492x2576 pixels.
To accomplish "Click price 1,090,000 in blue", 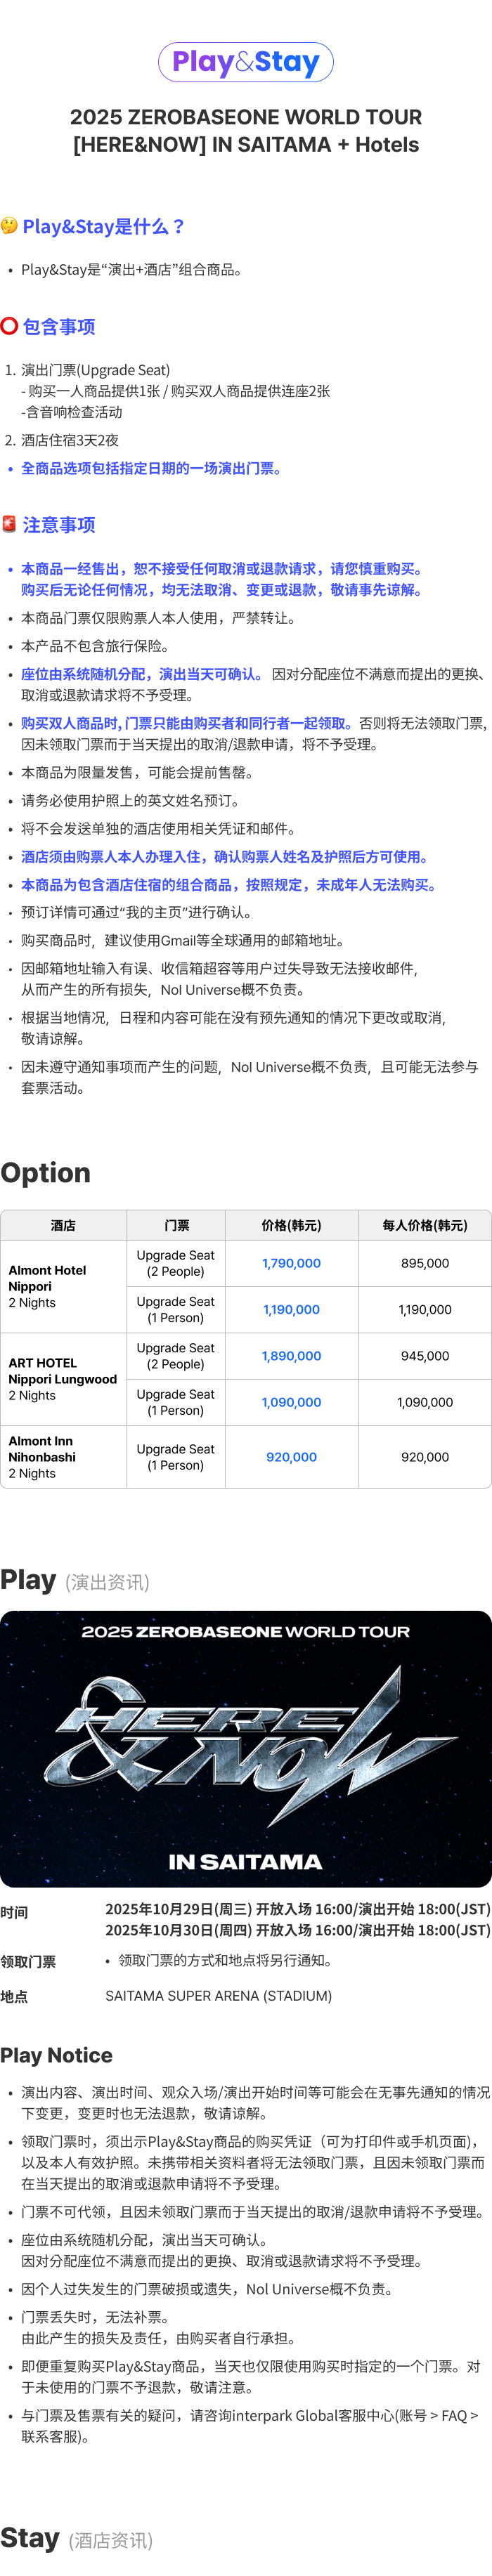I will click(x=291, y=1402).
